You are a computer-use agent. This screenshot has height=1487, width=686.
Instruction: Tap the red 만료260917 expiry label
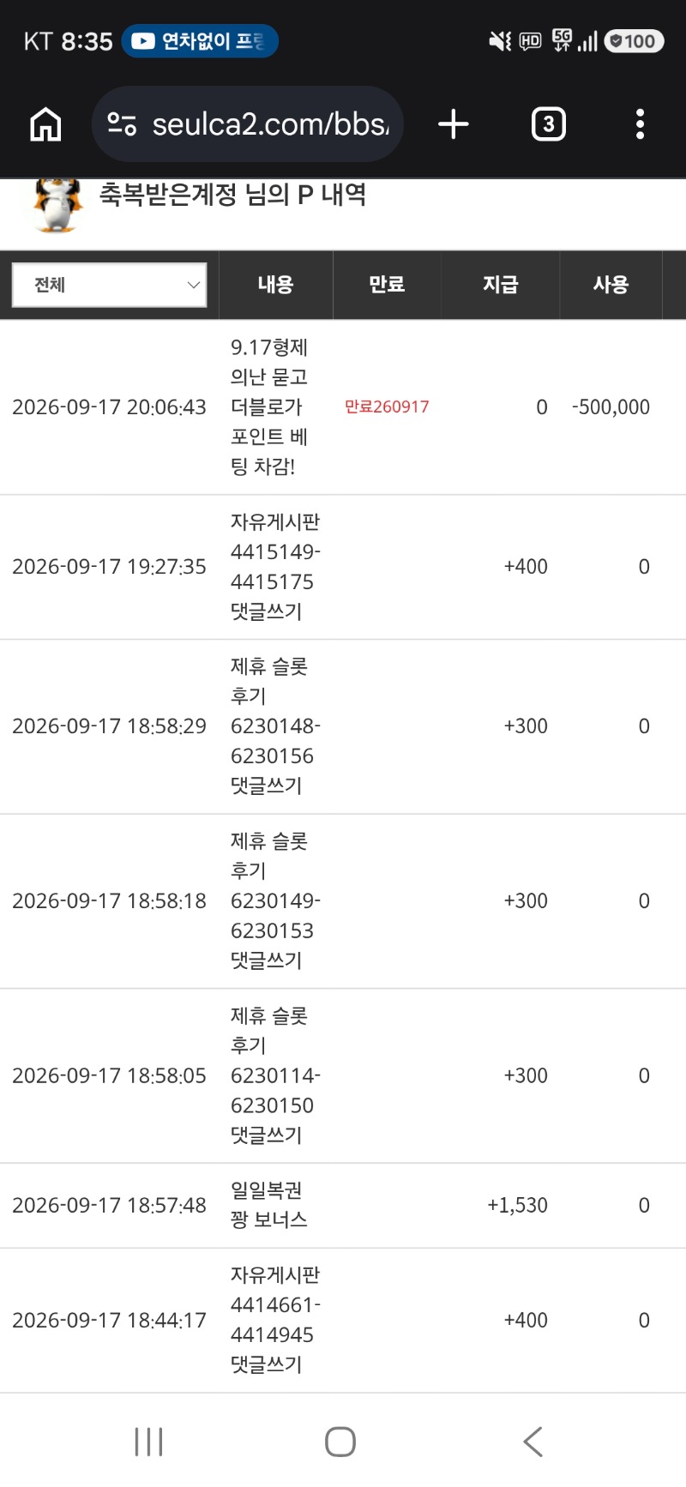[x=387, y=406]
